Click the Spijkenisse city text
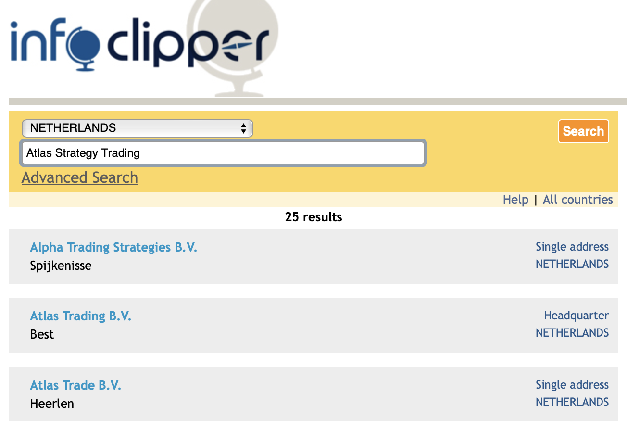627x430 pixels. 61,266
